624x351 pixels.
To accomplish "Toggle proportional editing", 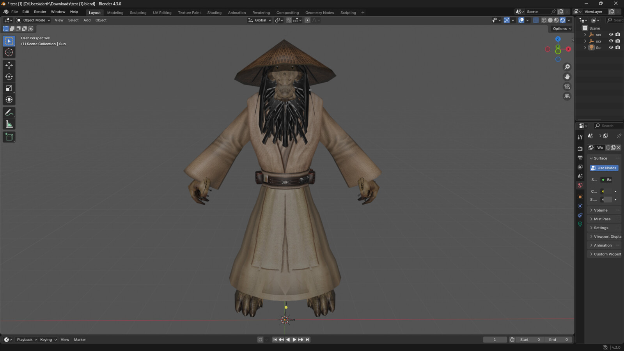I will click(x=307, y=20).
